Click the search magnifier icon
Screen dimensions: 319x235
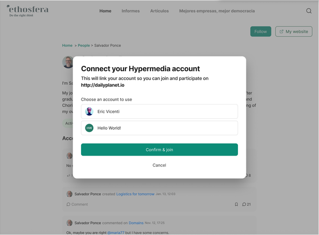tap(309, 11)
